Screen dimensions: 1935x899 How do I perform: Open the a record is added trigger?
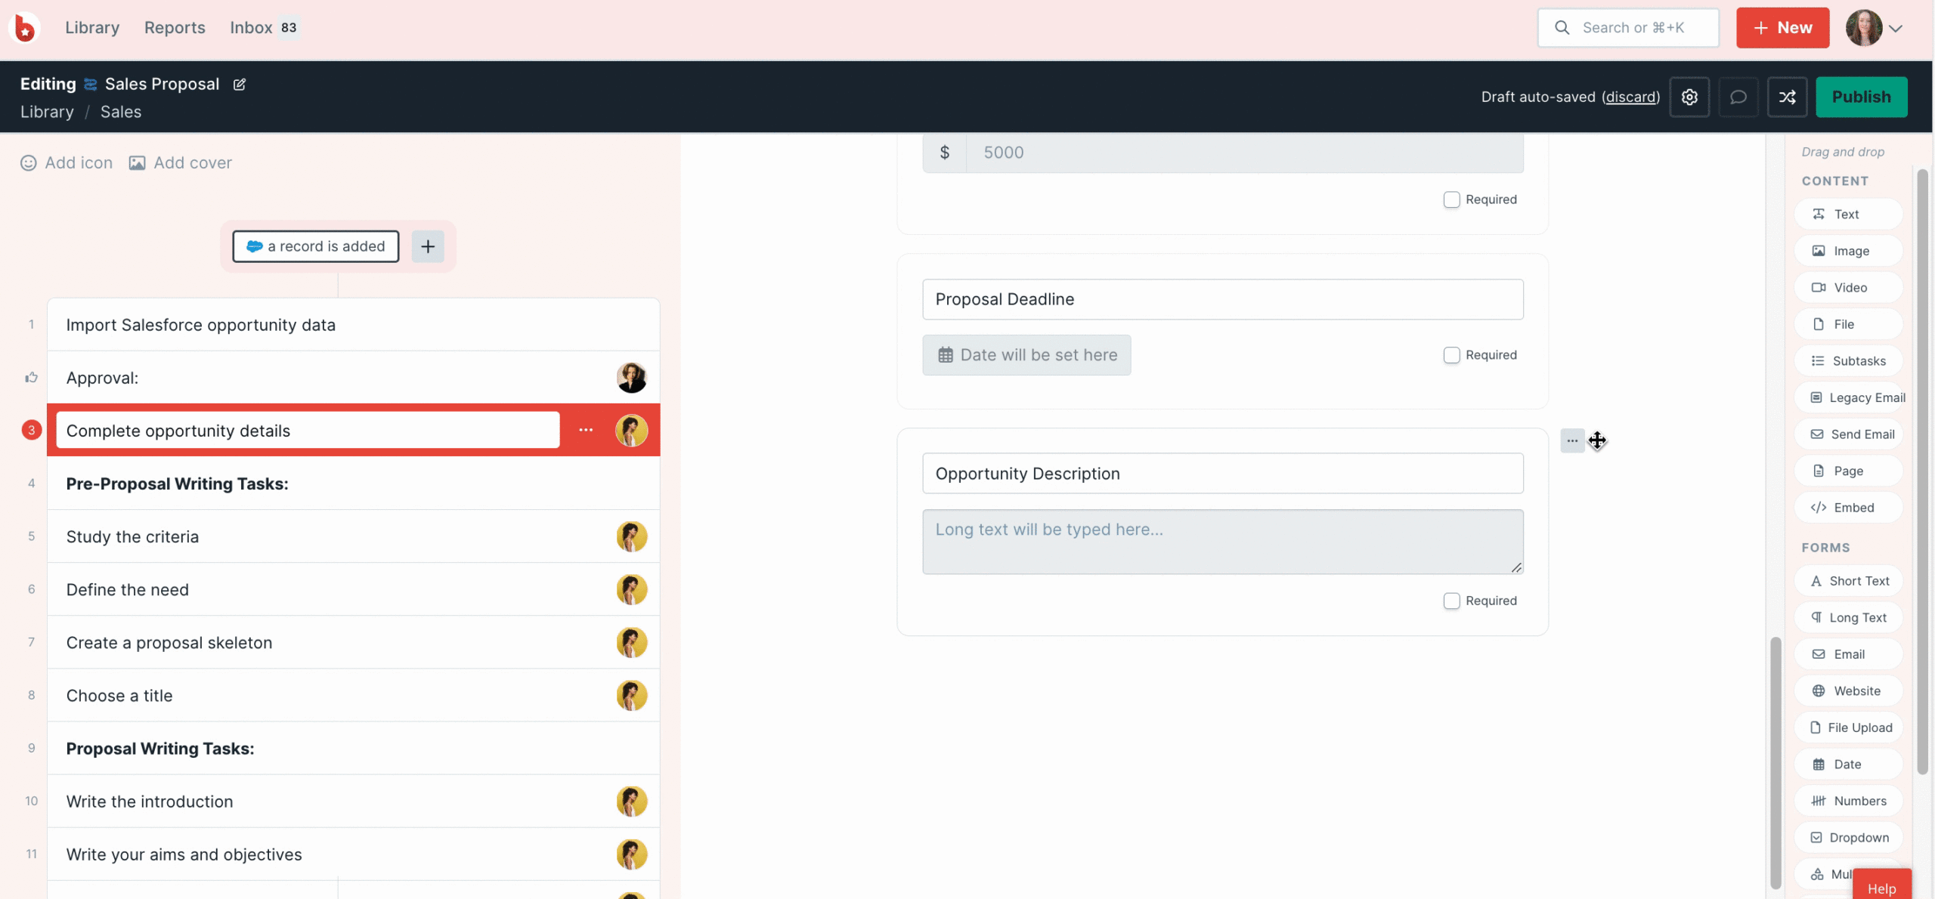tap(316, 246)
